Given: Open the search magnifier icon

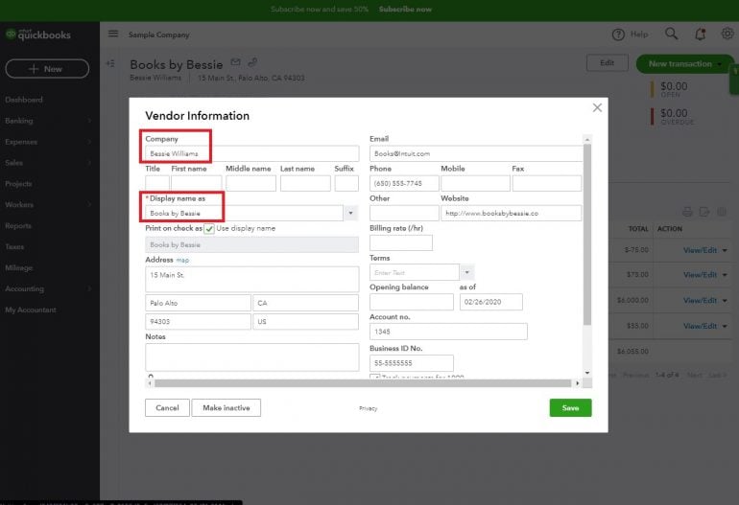Looking at the screenshot, I should pyautogui.click(x=671, y=34).
